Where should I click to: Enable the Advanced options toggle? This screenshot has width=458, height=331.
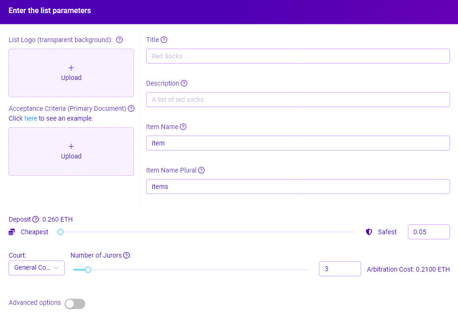point(75,303)
